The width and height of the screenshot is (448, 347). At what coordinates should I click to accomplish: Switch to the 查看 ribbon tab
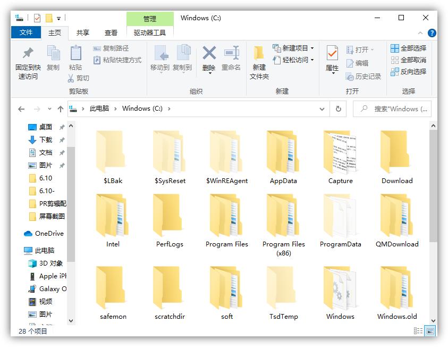tap(111, 32)
